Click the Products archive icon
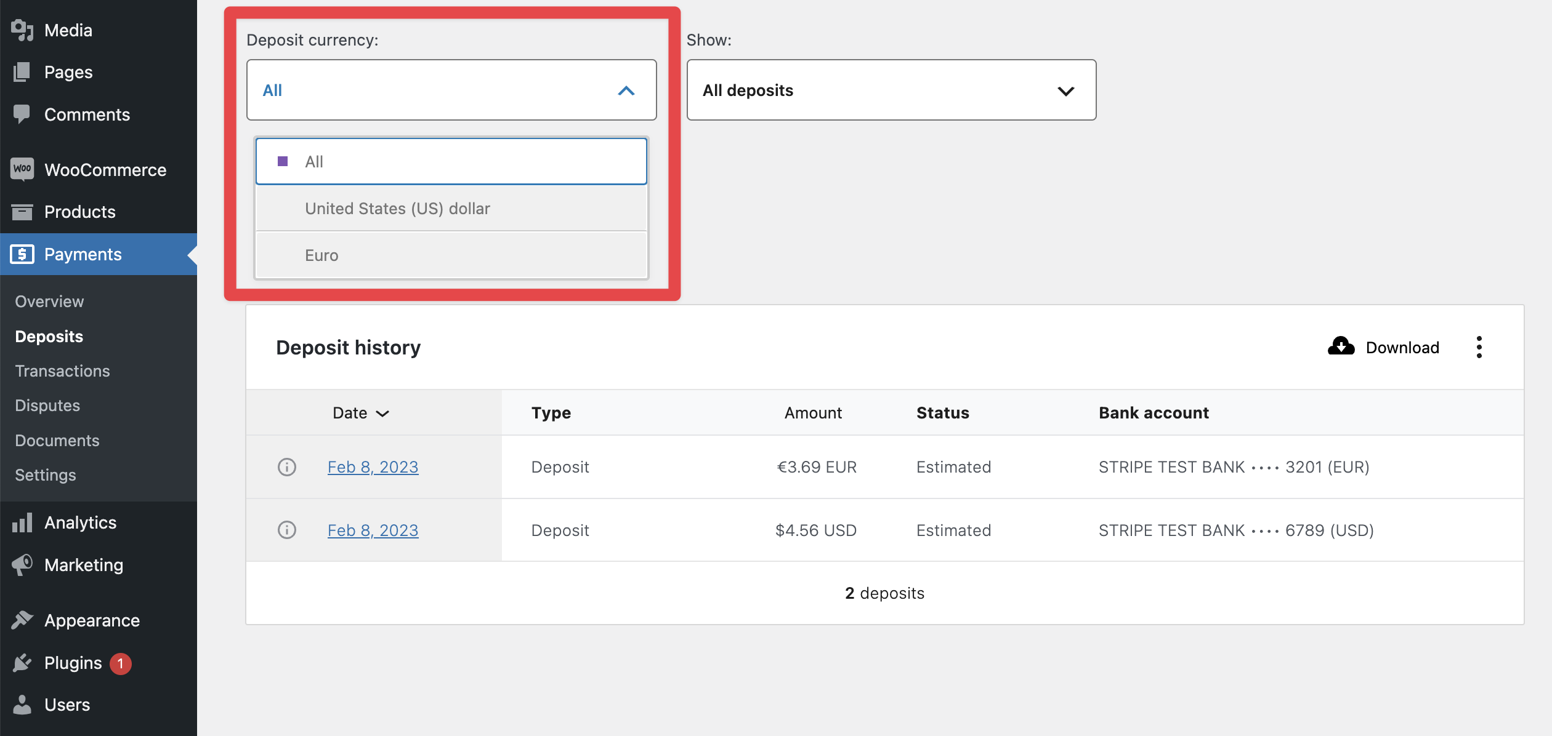1552x736 pixels. coord(22,212)
